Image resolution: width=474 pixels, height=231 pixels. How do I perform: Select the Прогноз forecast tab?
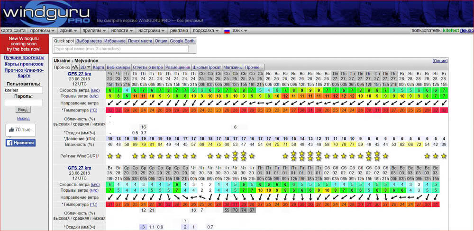(x=62, y=67)
